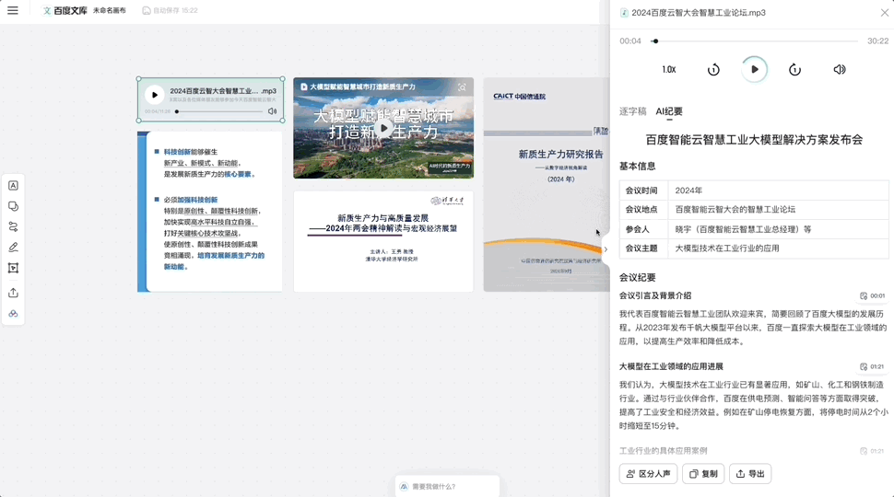Select the pen drawing tool
This screenshot has width=894, height=497.
13,247
